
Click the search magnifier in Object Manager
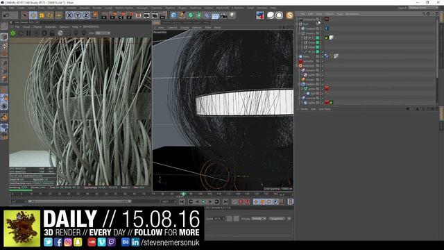tap(424, 14)
